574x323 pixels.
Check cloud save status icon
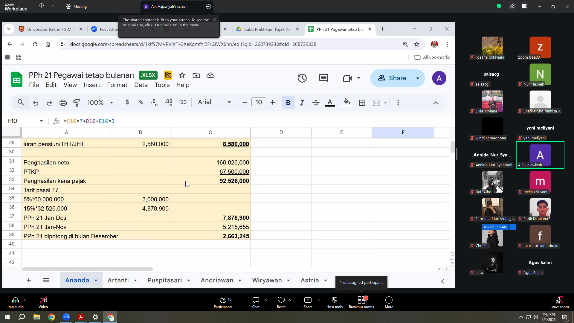pyautogui.click(x=210, y=75)
